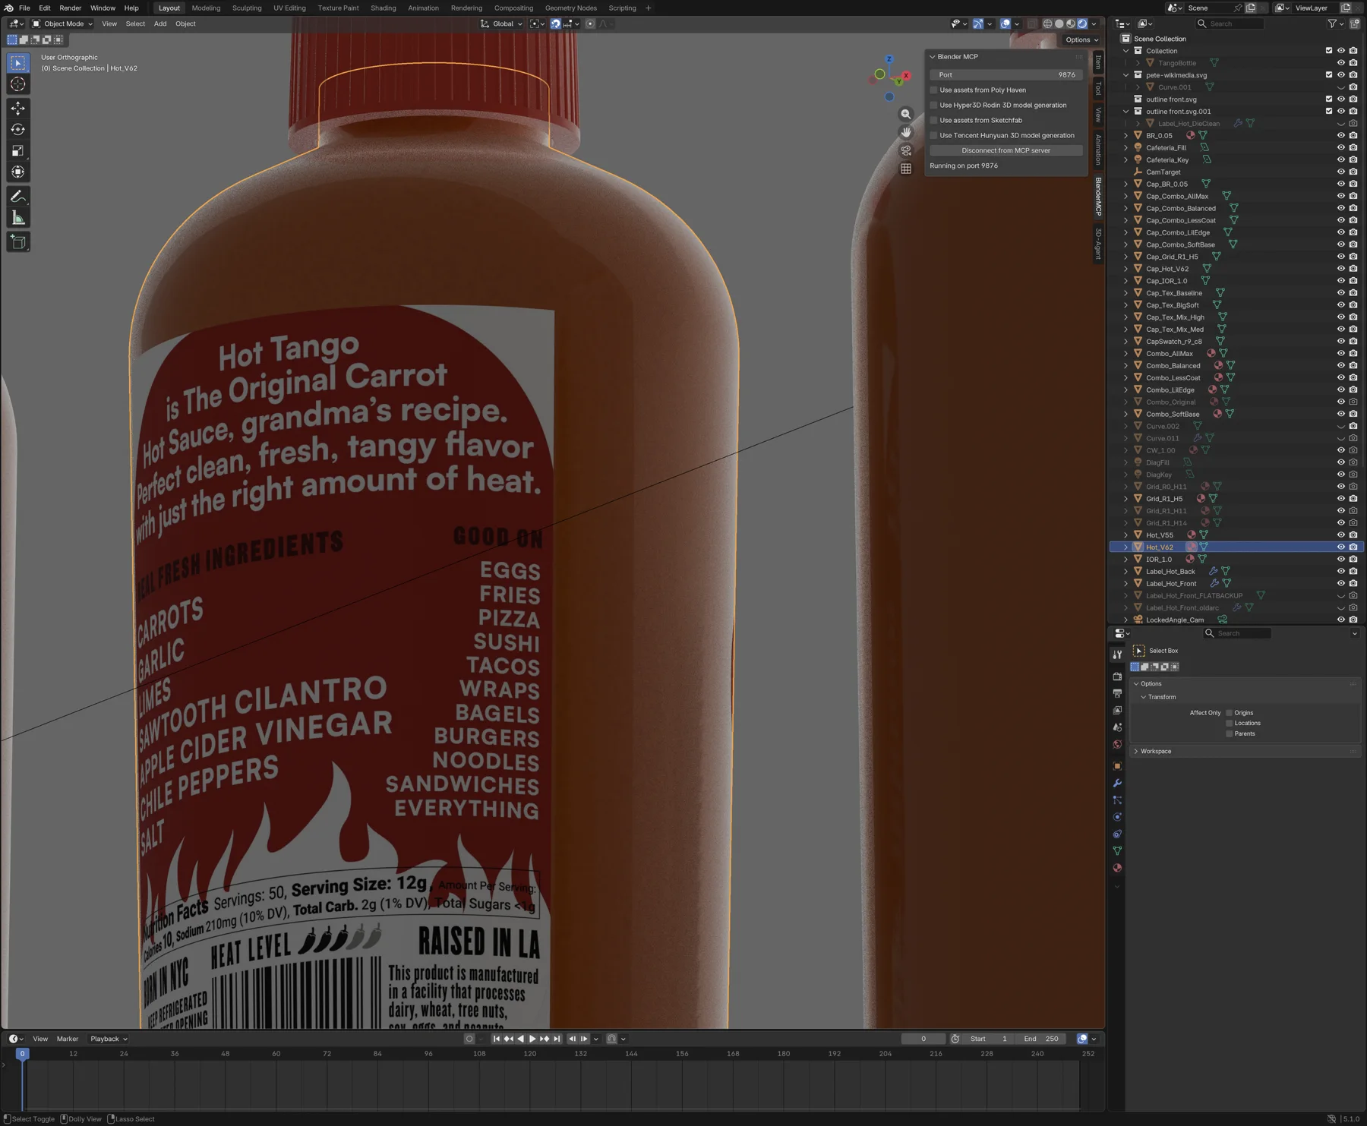Select the Add Cube tool

point(18,242)
